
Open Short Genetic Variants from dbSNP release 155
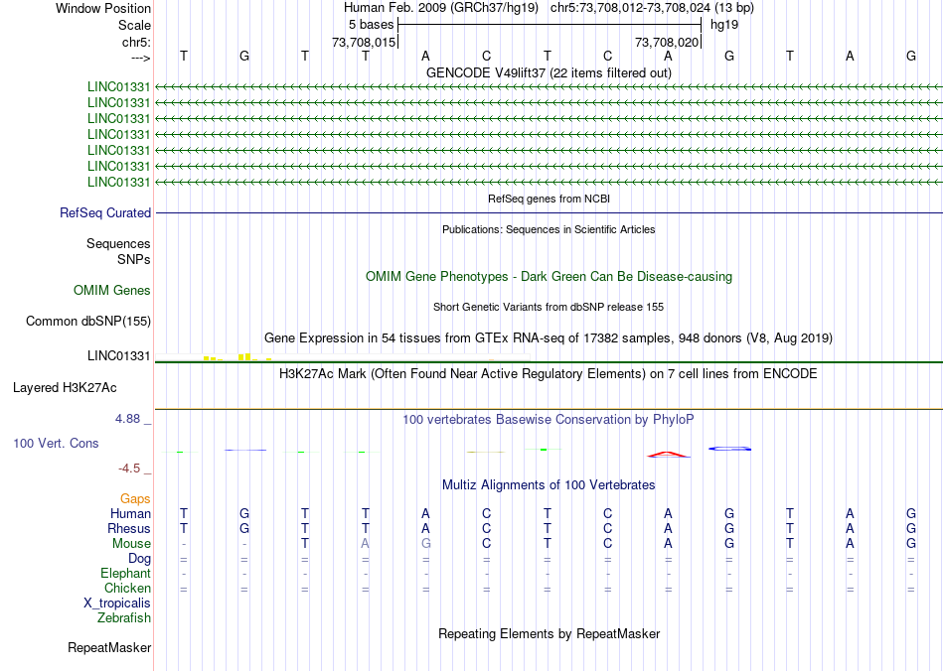[x=549, y=308]
